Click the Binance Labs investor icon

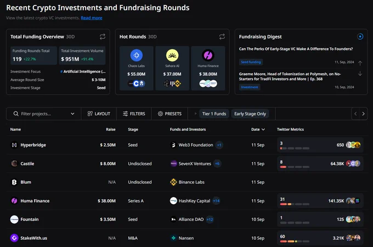click(x=173, y=182)
